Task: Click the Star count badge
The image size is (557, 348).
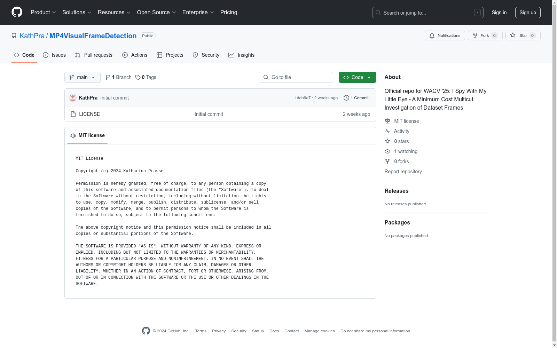Action: [532, 35]
